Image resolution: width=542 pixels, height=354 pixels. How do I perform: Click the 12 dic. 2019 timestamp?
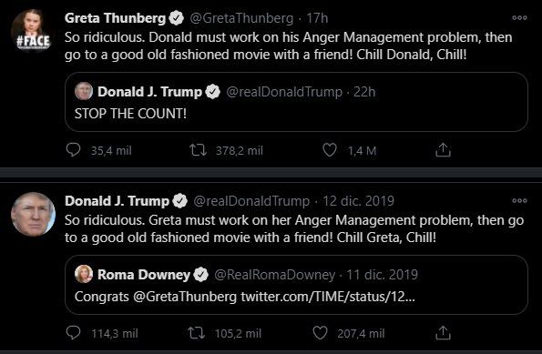(359, 201)
